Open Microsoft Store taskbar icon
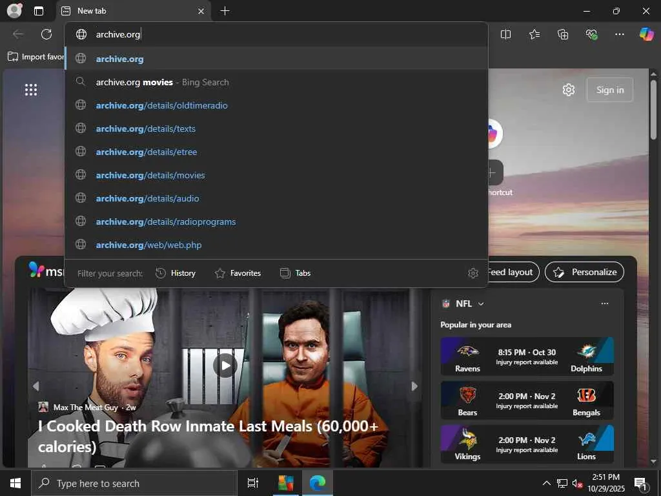This screenshot has width=661, height=496. [x=285, y=483]
